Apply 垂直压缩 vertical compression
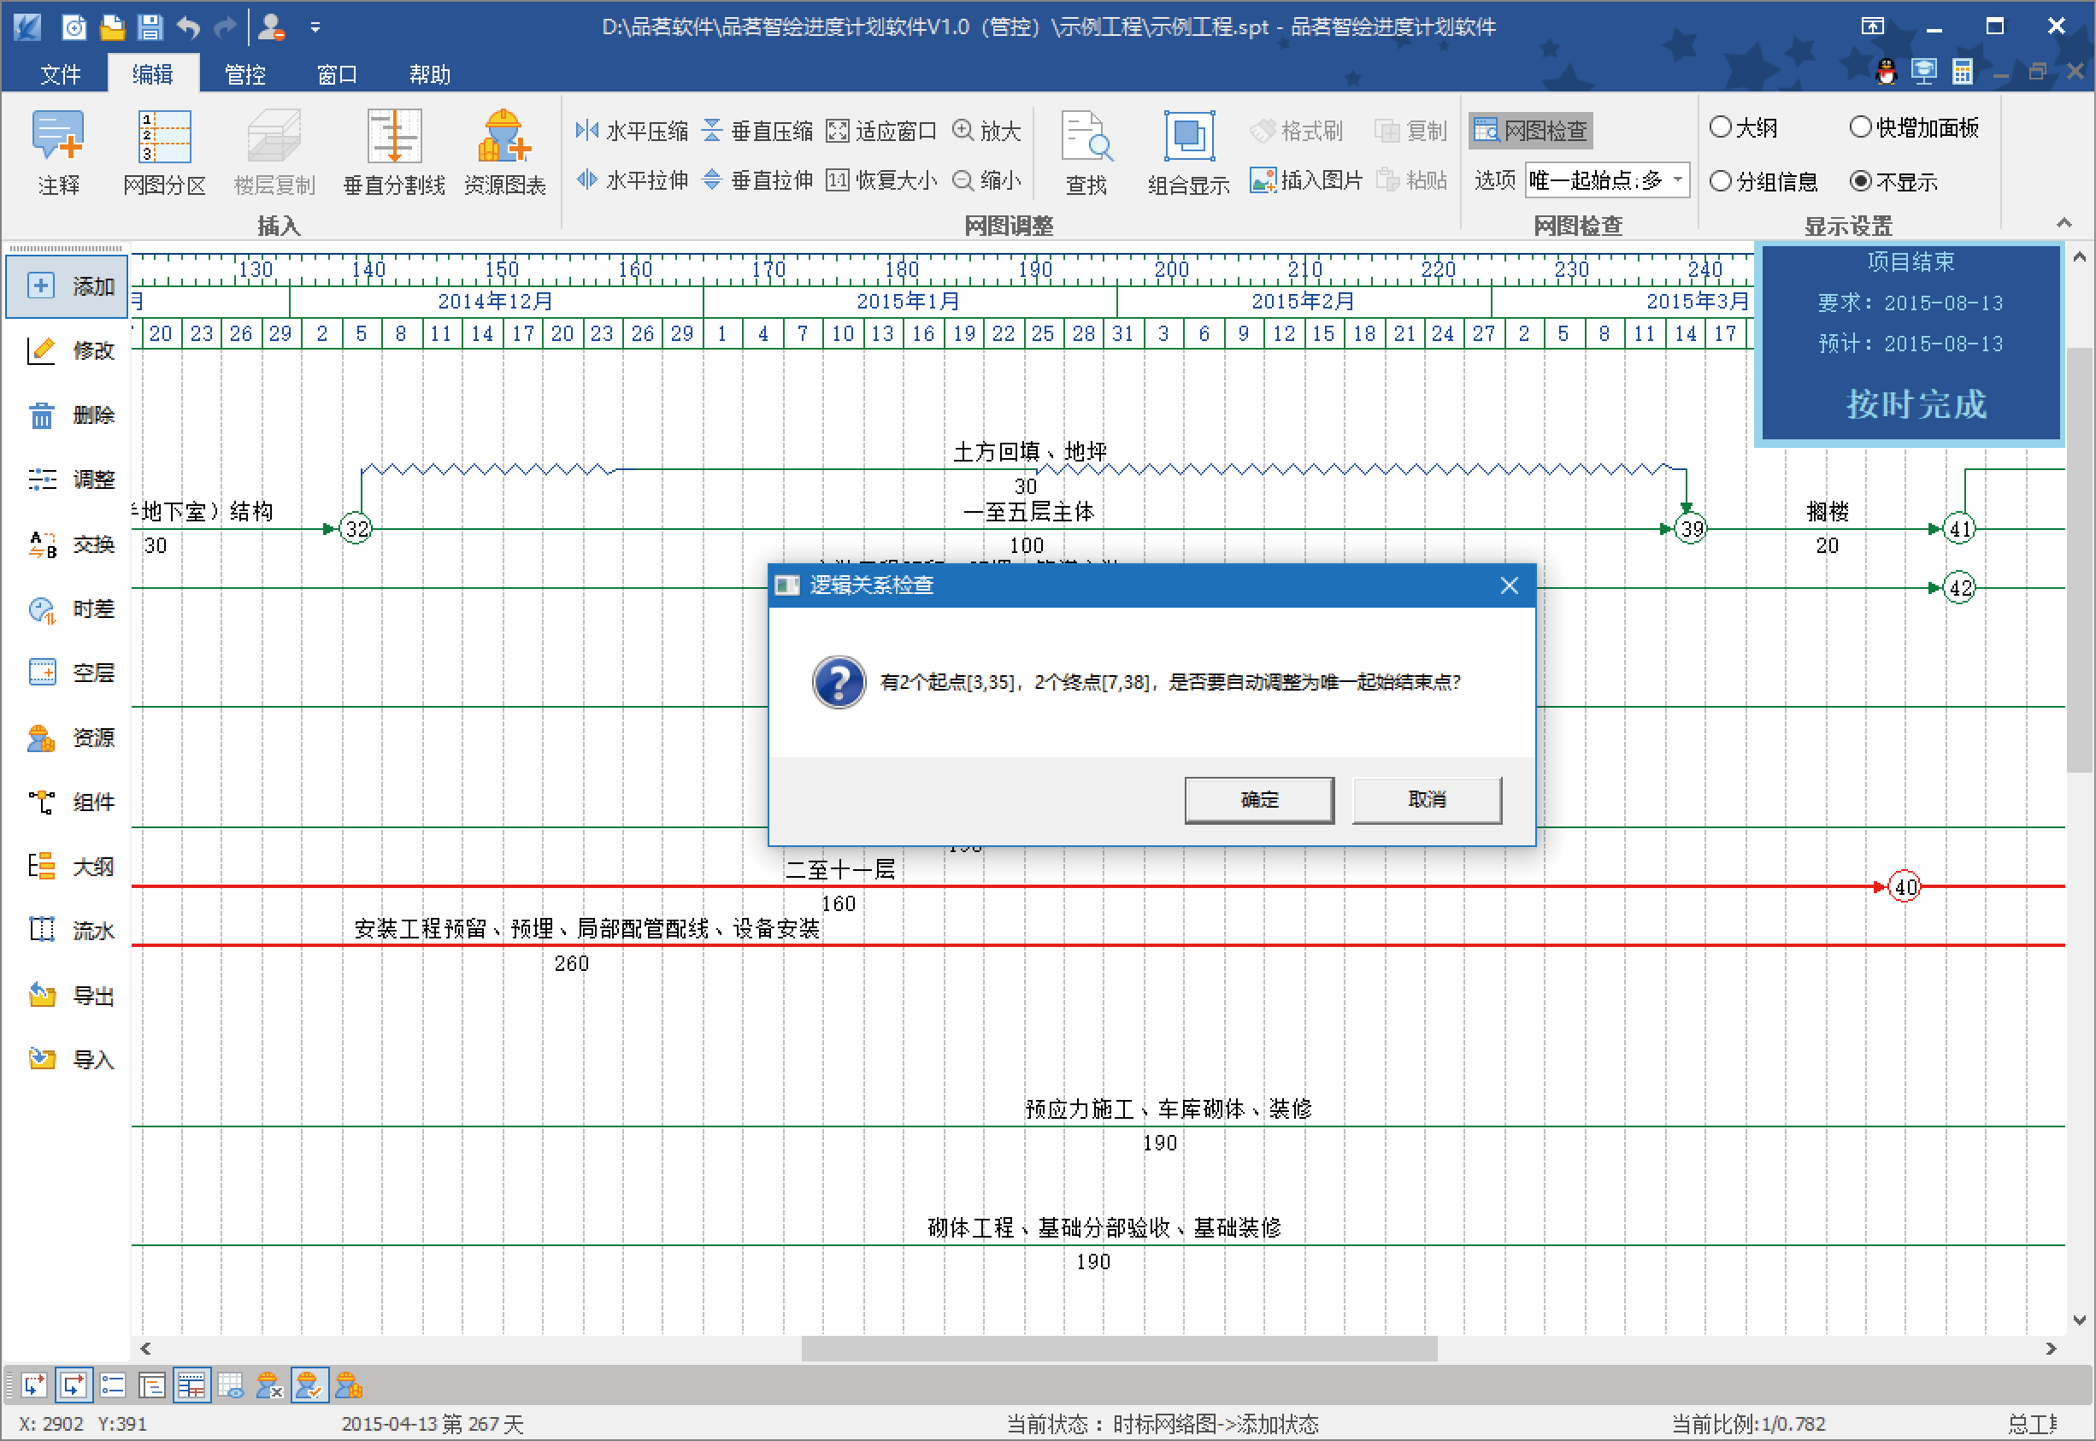The image size is (2096, 1441). [x=757, y=131]
